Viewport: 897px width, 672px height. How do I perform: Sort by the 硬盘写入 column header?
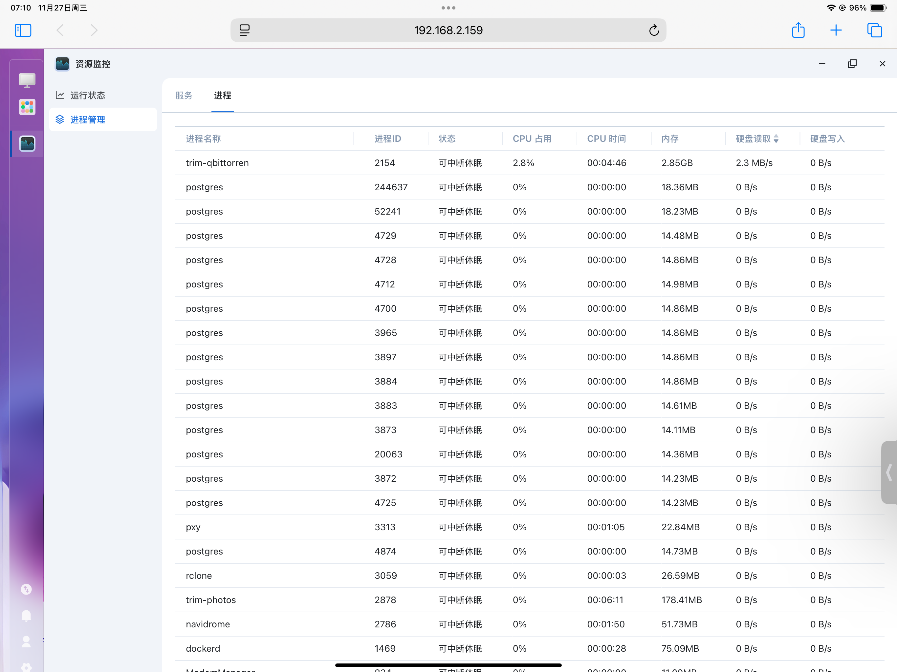[827, 138]
